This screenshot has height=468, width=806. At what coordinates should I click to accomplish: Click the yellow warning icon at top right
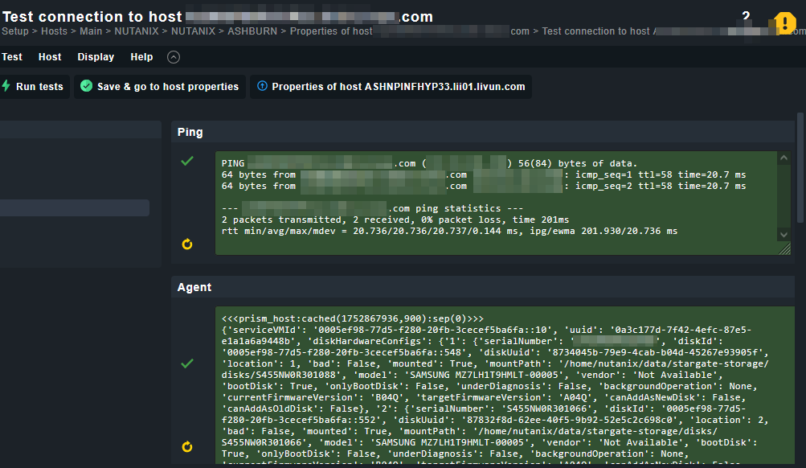coord(785,23)
